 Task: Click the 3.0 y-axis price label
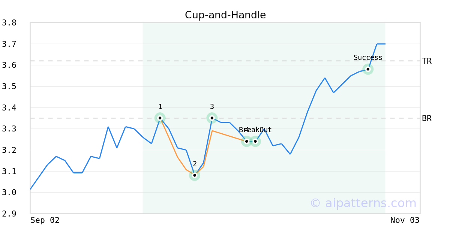(x=9, y=193)
